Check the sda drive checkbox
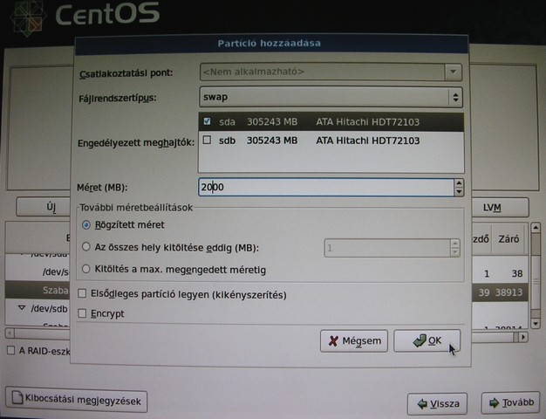Viewport: 546px width, 419px height. [x=207, y=121]
